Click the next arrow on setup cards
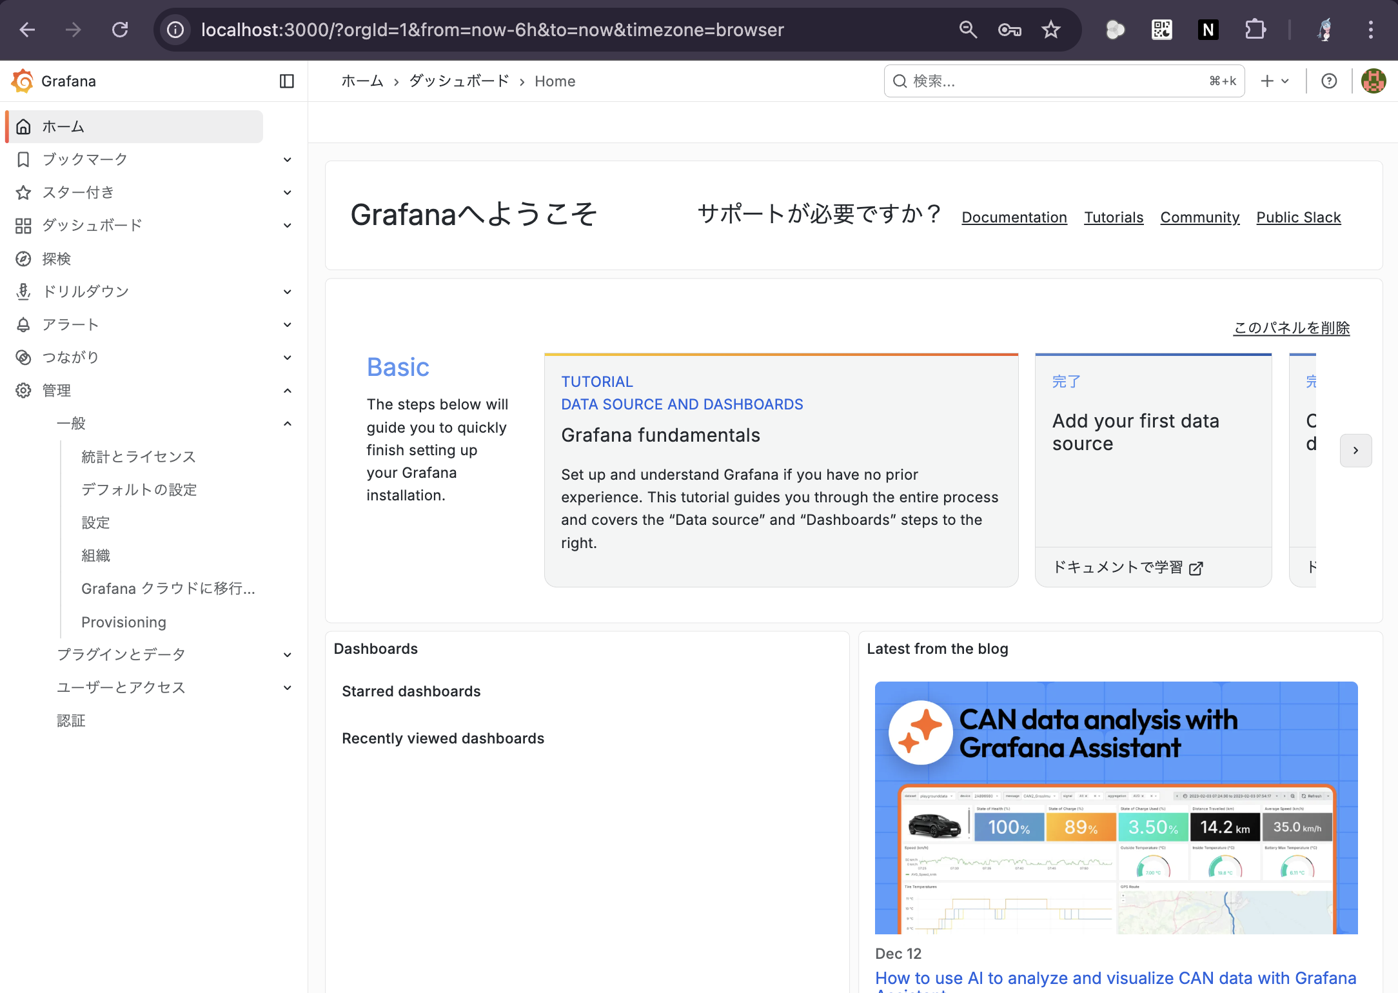The image size is (1398, 993). 1355,451
